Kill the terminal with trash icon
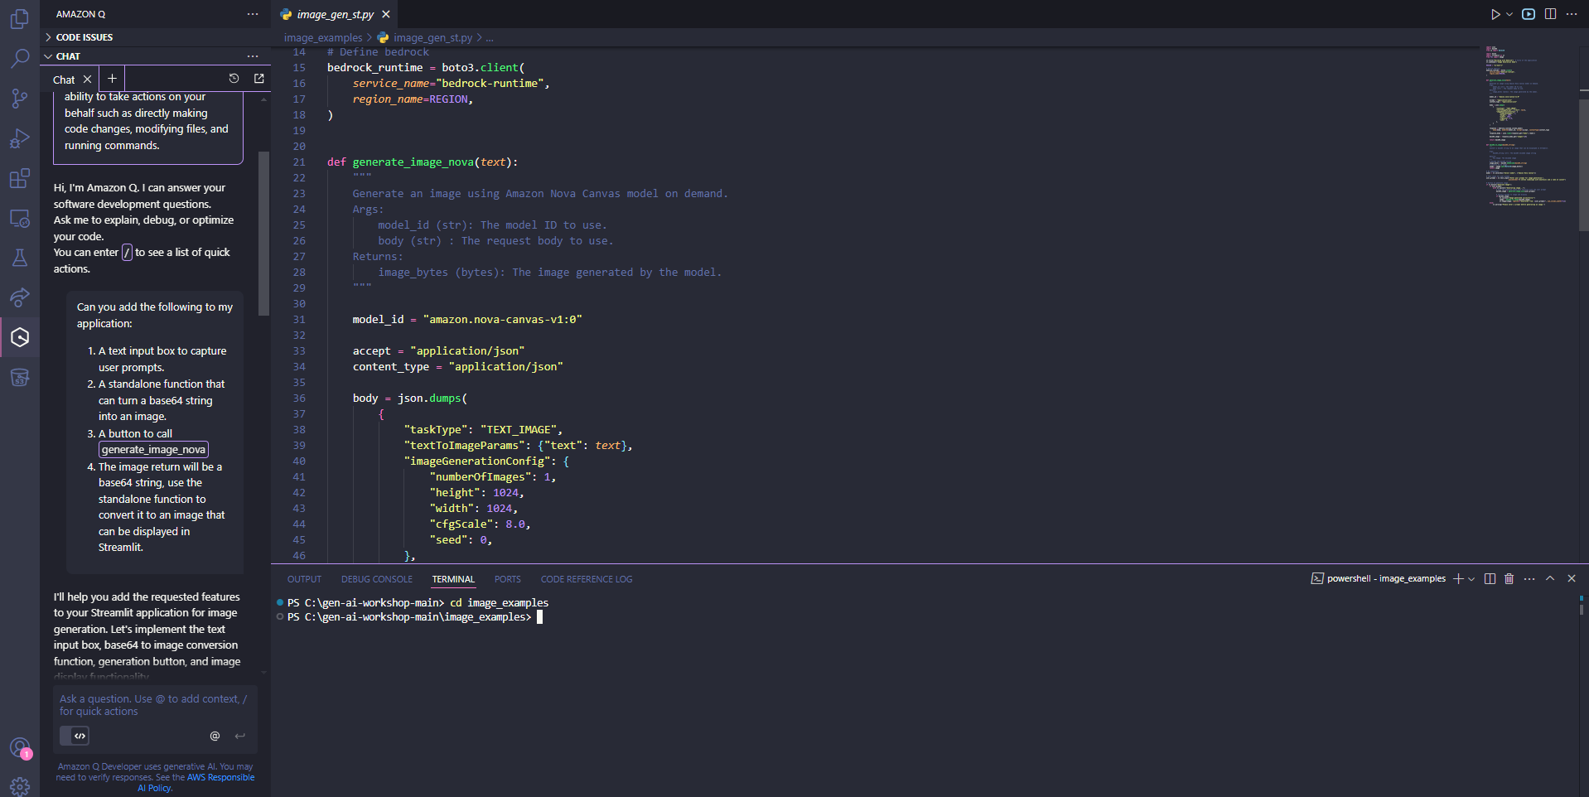The image size is (1589, 797). pyautogui.click(x=1509, y=578)
